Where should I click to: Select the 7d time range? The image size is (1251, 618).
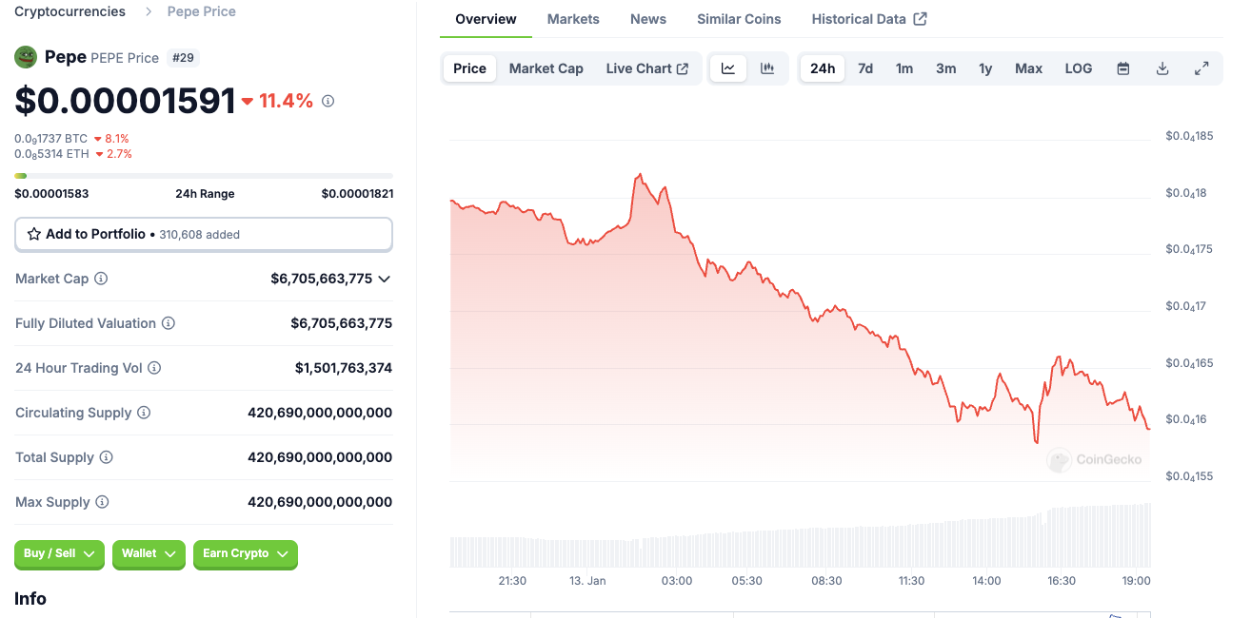click(865, 68)
